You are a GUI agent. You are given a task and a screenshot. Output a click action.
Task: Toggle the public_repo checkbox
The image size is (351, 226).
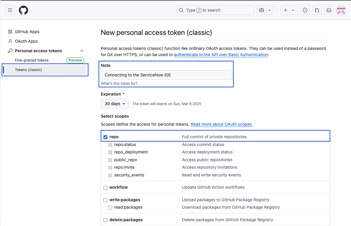(x=110, y=160)
